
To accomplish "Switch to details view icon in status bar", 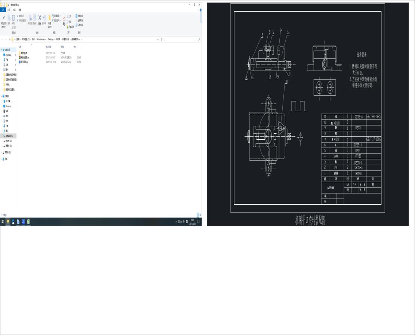I will [198, 215].
